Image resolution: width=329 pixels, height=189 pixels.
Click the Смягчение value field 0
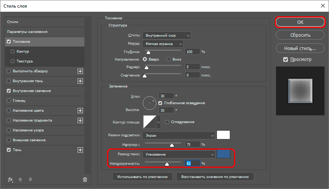tap(192, 75)
